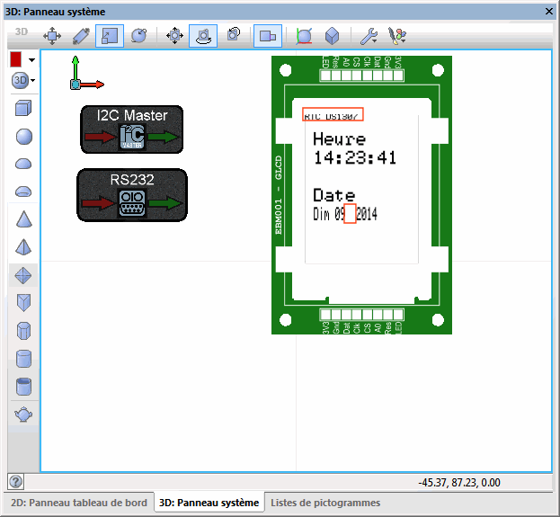
Task: Toggle the camera orbit view tool
Action: tap(203, 36)
